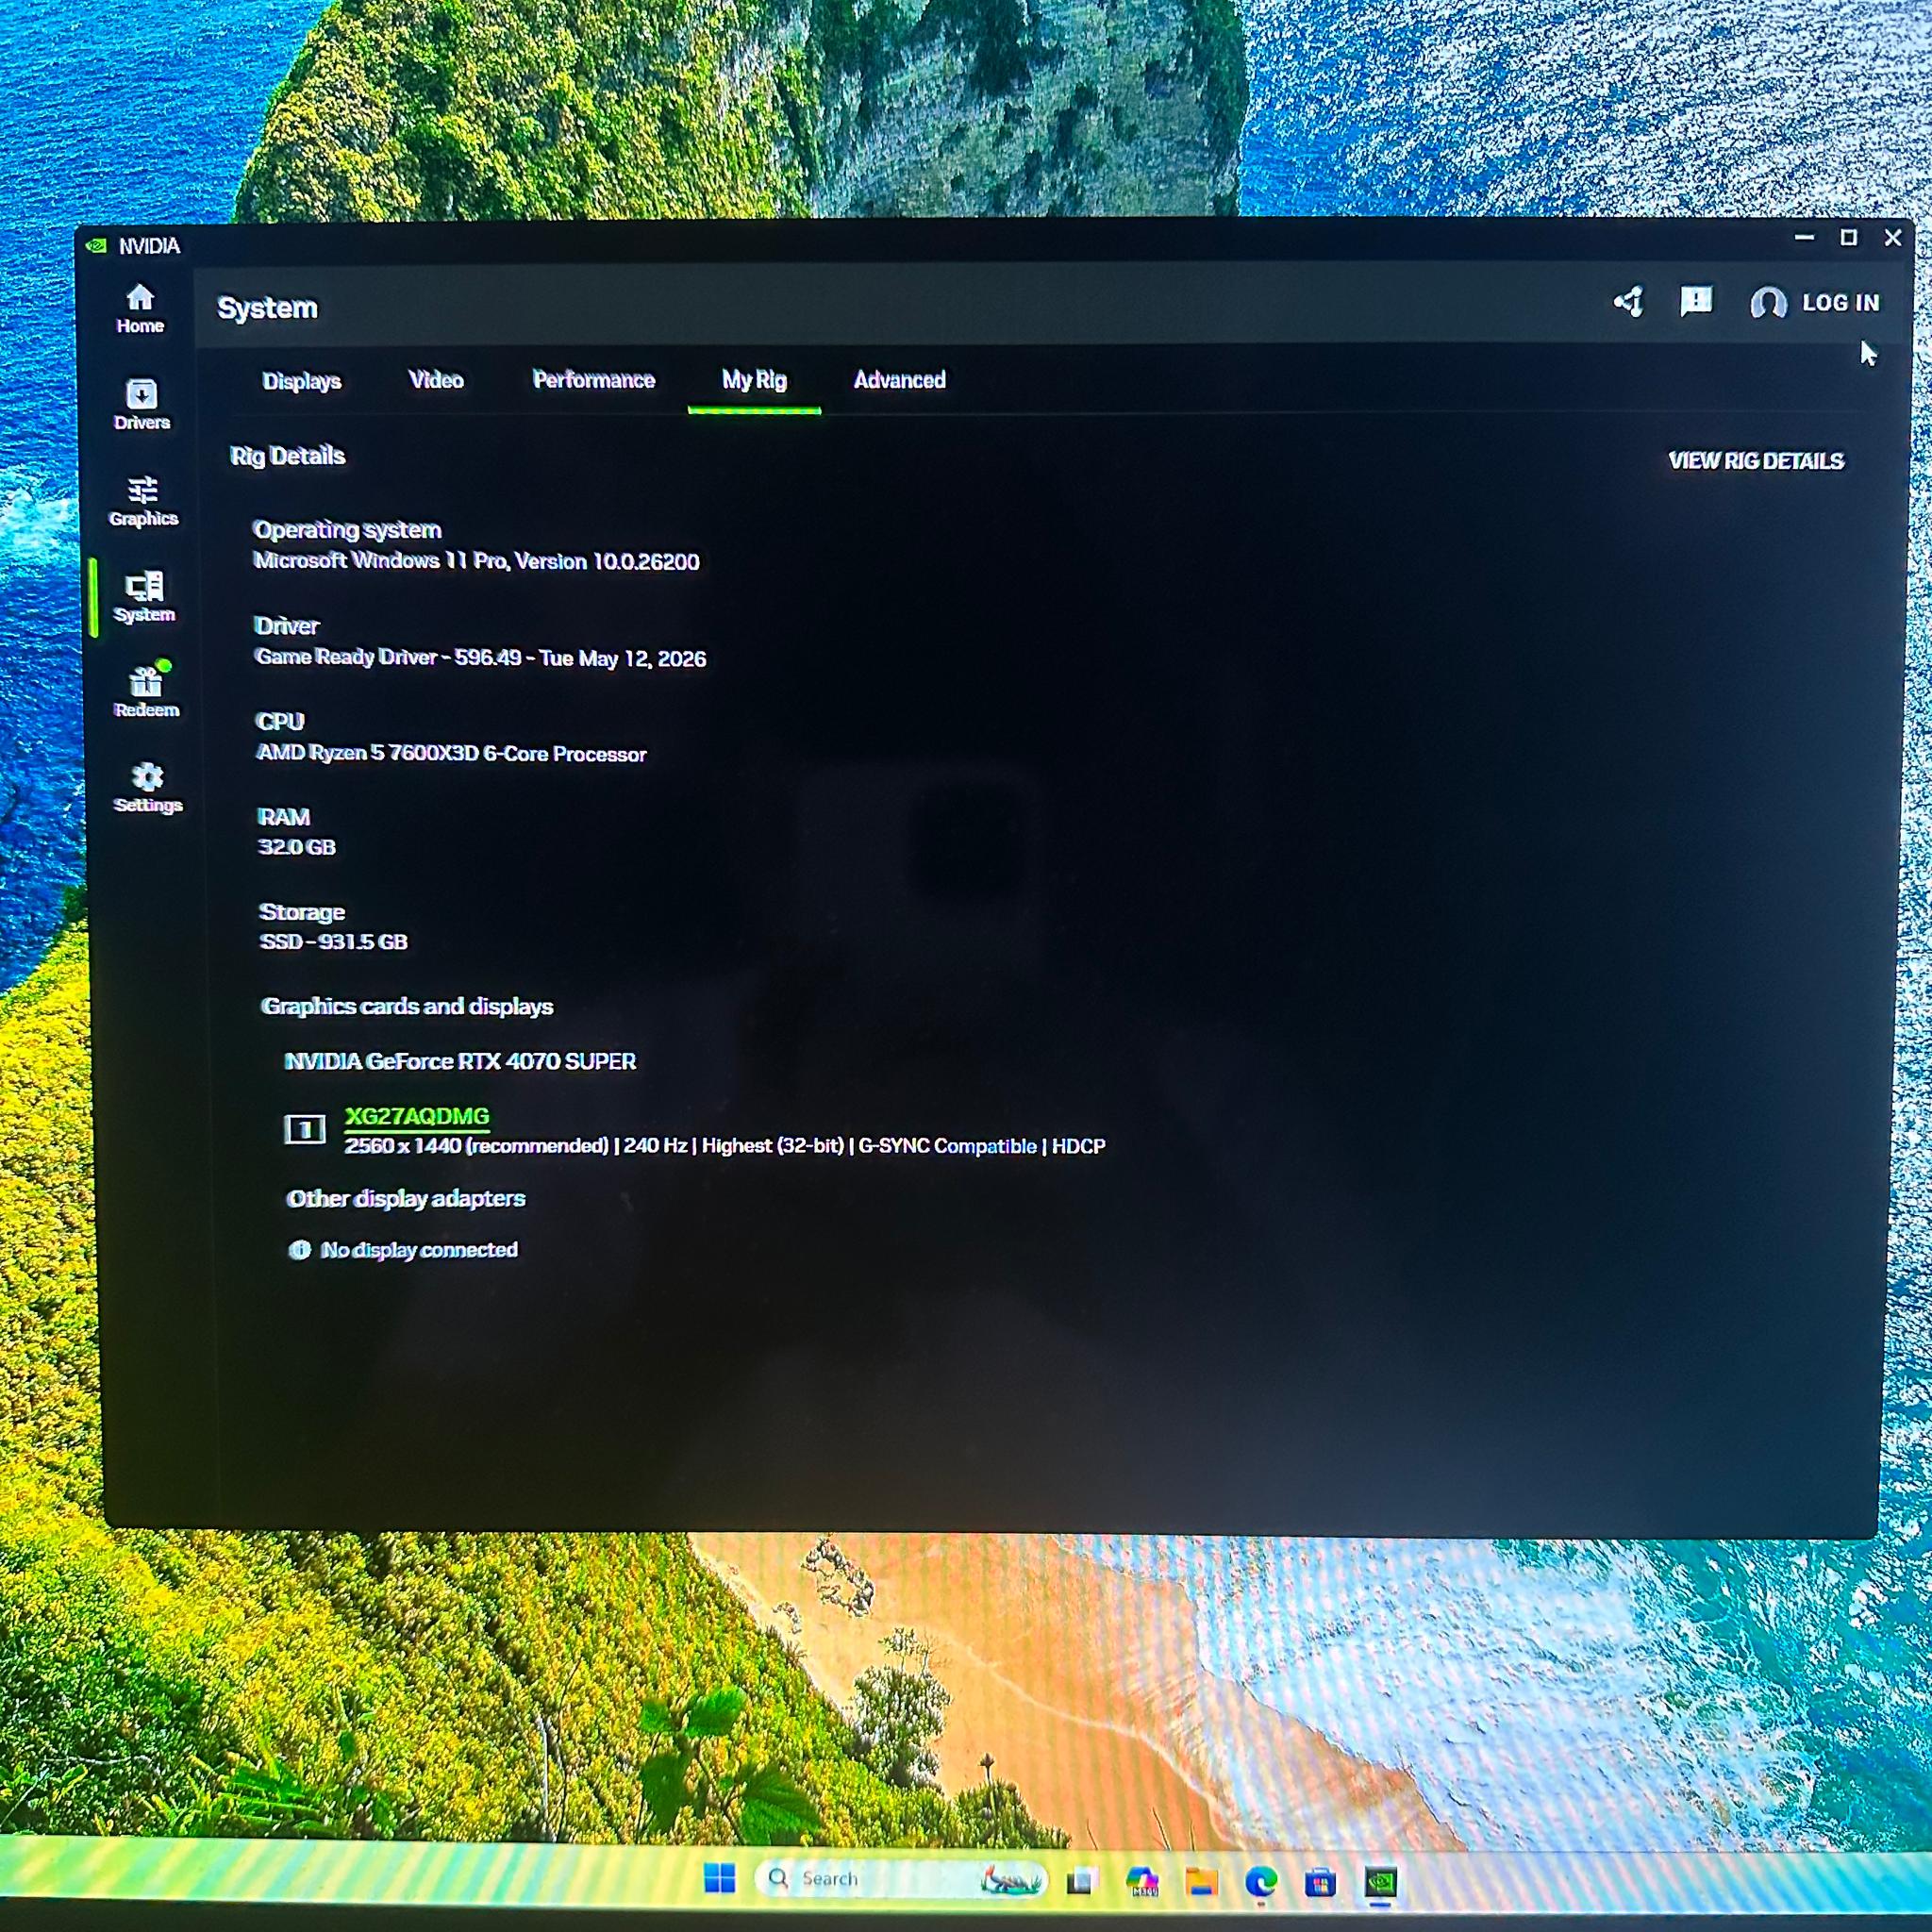The image size is (1932, 1932).
Task: Open the Graphics settings section
Action: click(x=143, y=500)
